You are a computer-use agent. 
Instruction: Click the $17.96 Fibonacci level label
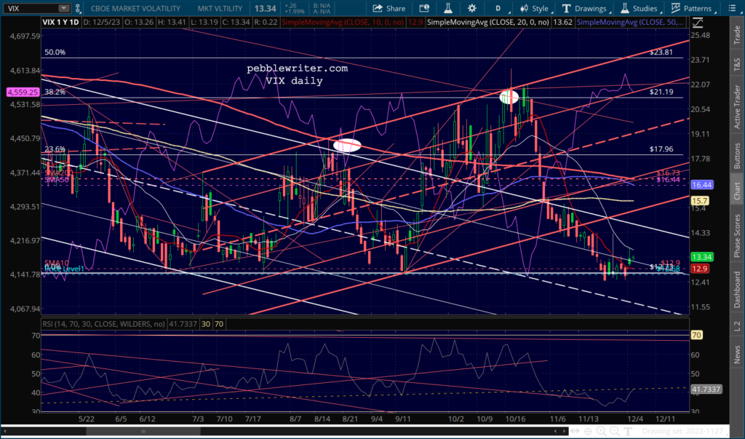coord(661,149)
